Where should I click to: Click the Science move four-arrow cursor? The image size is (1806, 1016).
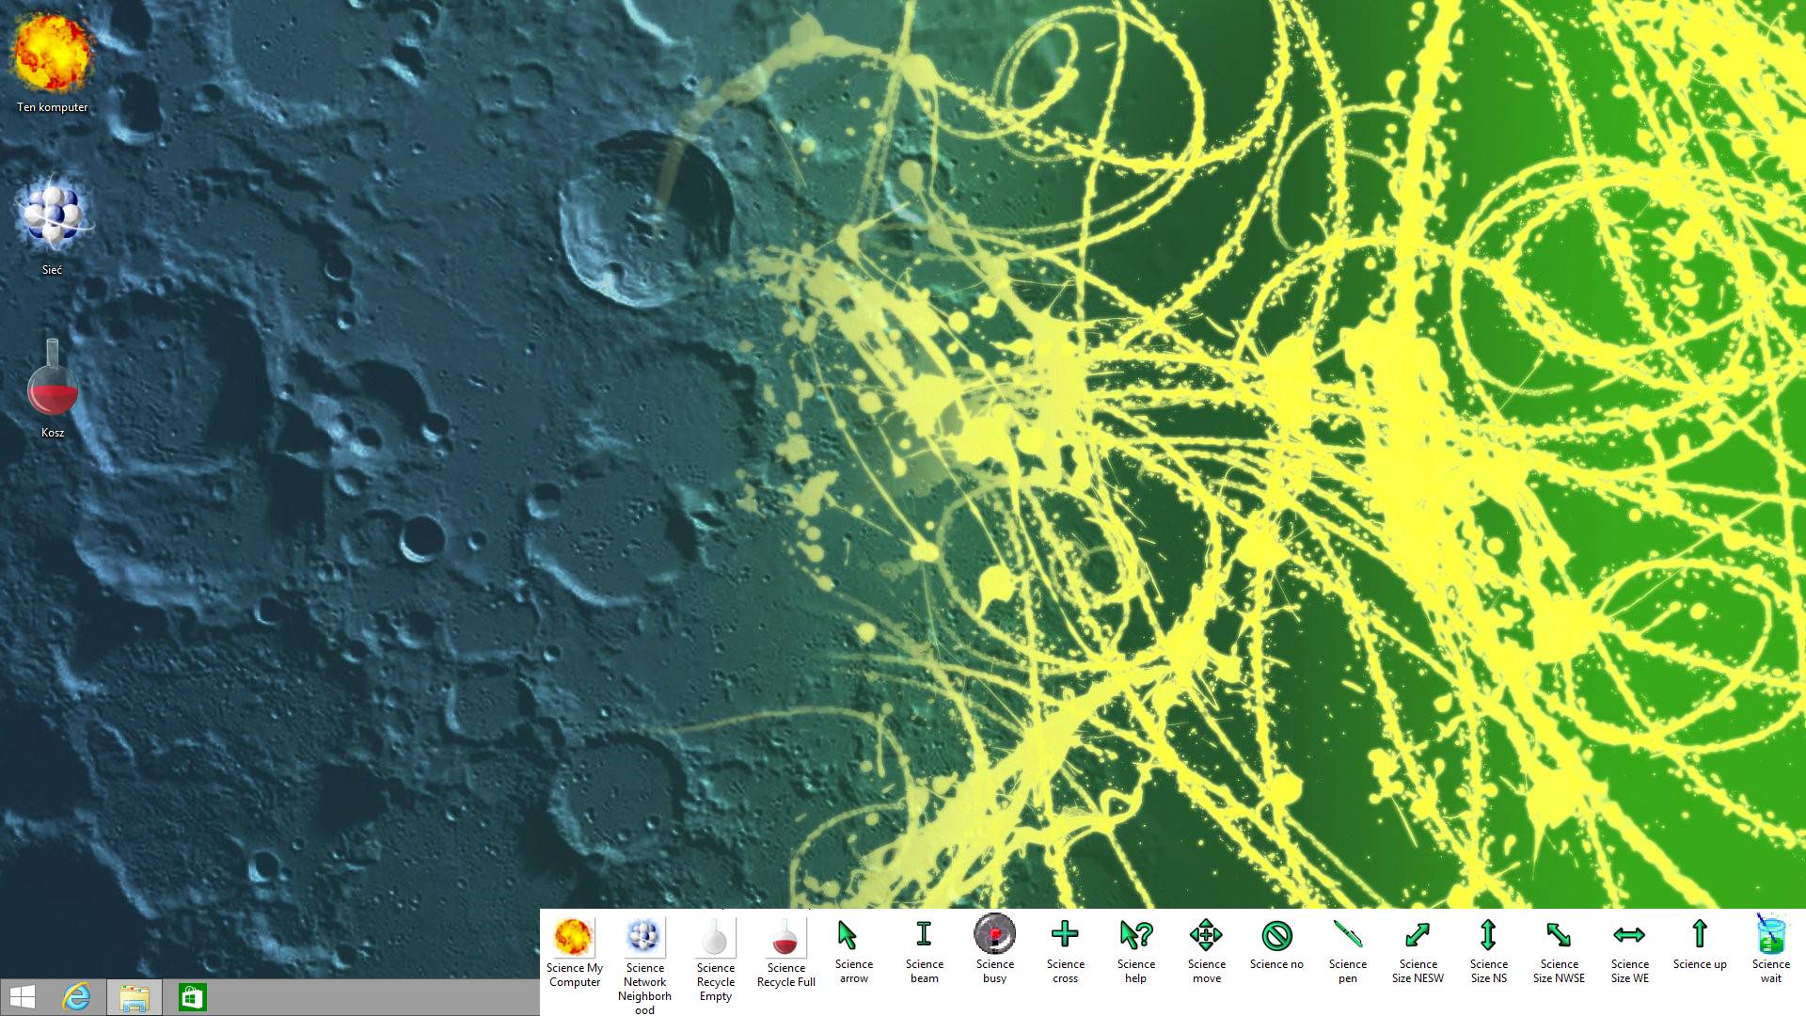click(1206, 934)
